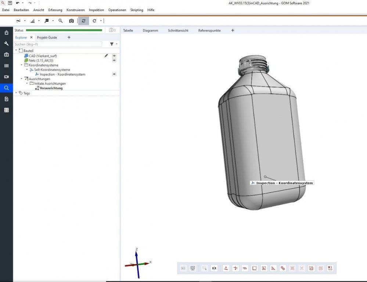Image resolution: width=367 pixels, height=282 pixels.
Task: Switch to the Diagramm tab
Action: click(x=150, y=30)
